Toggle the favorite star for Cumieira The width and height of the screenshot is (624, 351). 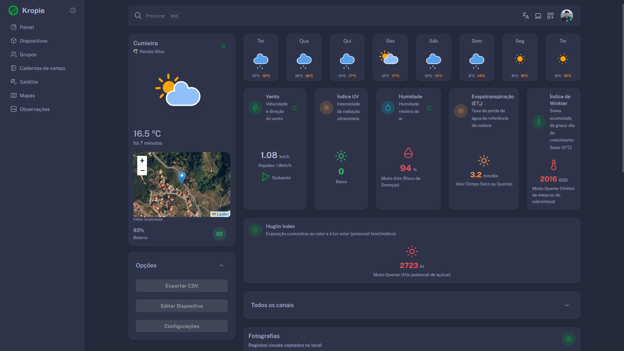point(223,46)
